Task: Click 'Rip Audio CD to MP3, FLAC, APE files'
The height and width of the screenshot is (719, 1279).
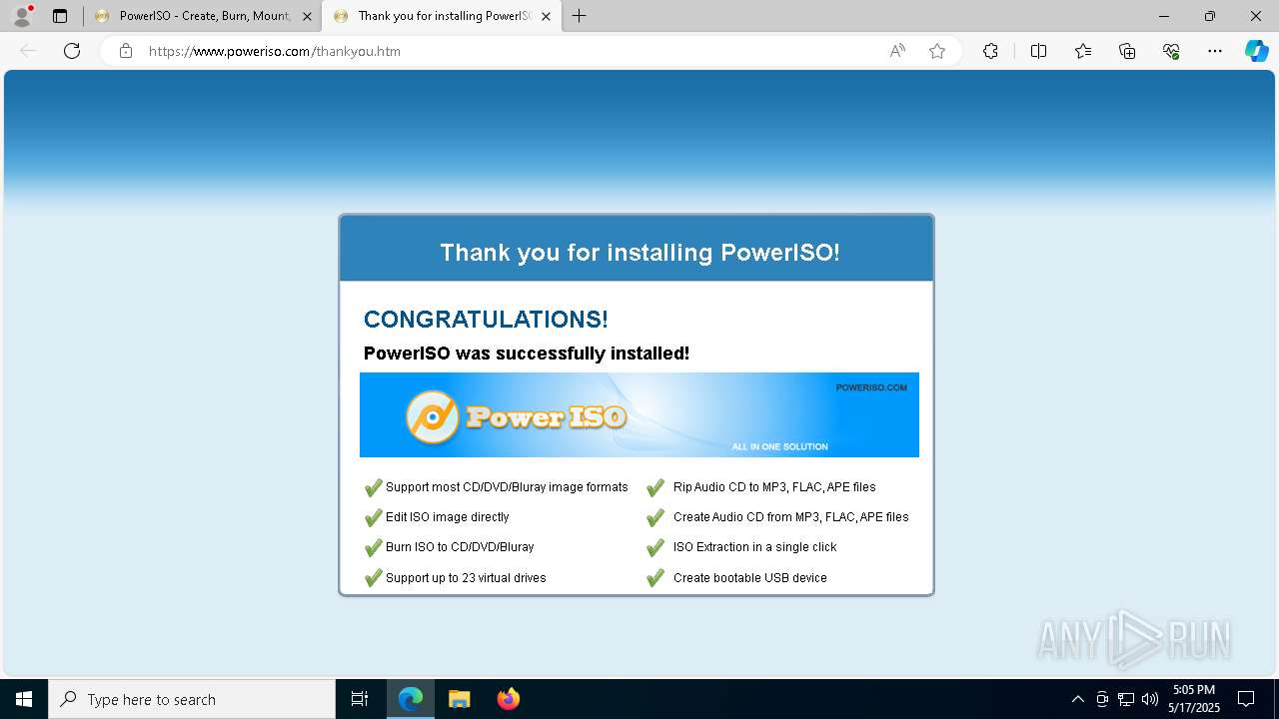Action: (774, 487)
